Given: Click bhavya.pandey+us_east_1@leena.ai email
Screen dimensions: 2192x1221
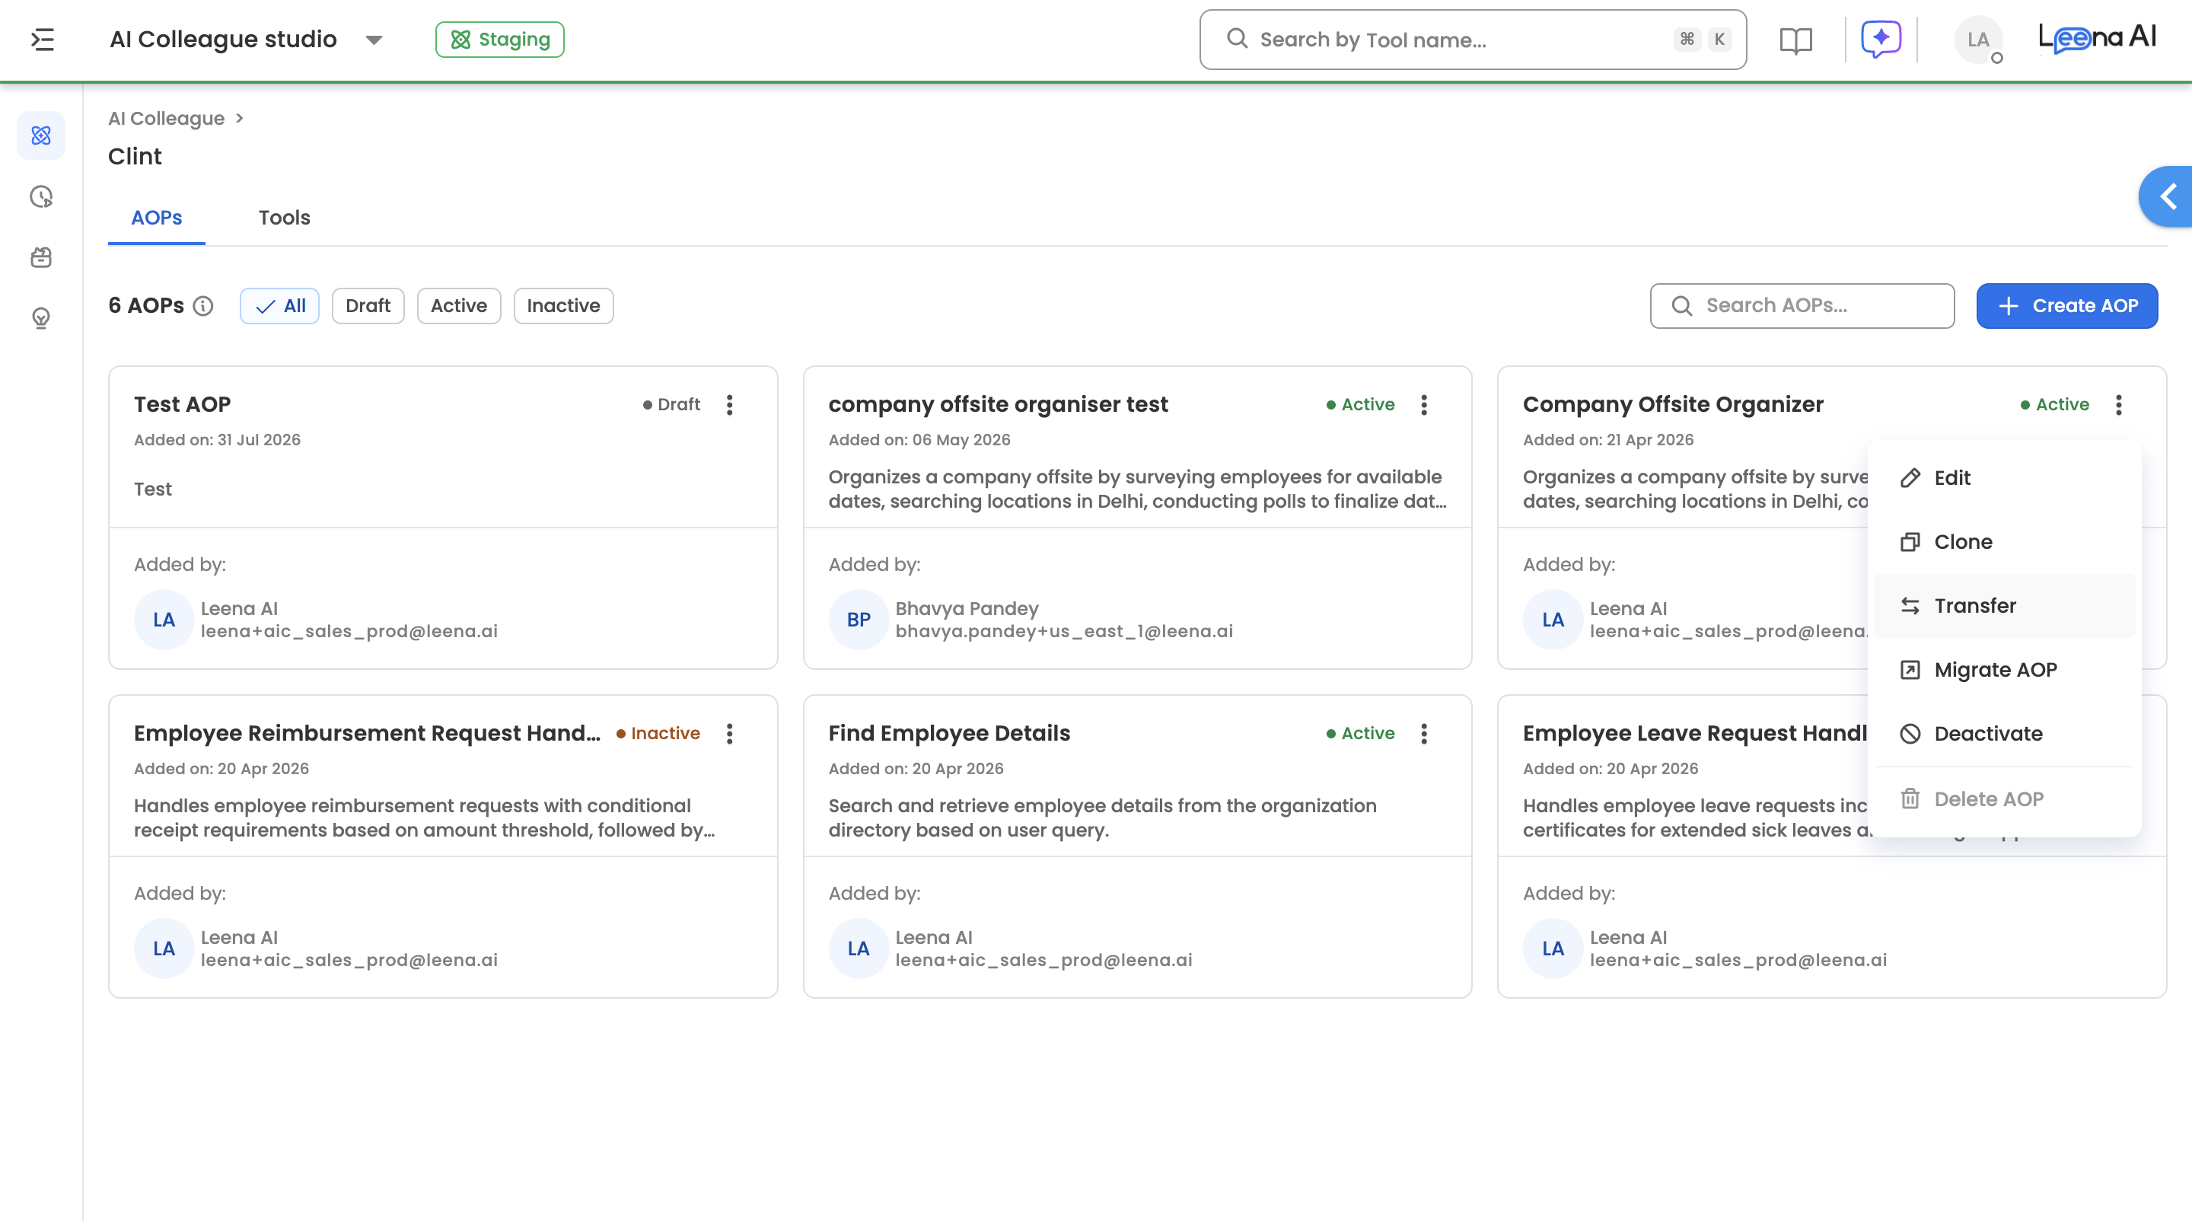Looking at the screenshot, I should (x=1064, y=631).
